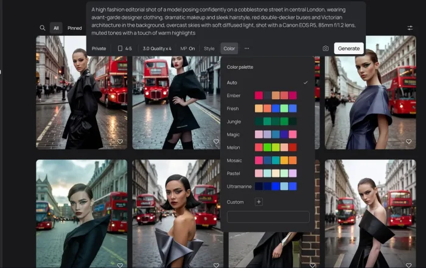Click the plus icon to add custom palette

[x=259, y=202]
